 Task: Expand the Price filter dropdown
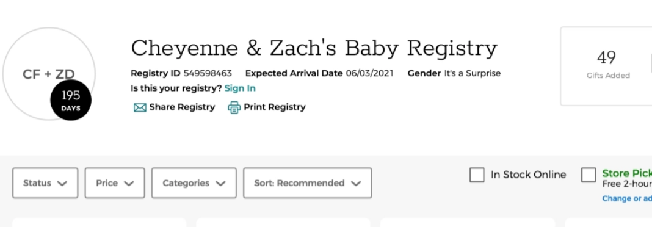tap(115, 183)
